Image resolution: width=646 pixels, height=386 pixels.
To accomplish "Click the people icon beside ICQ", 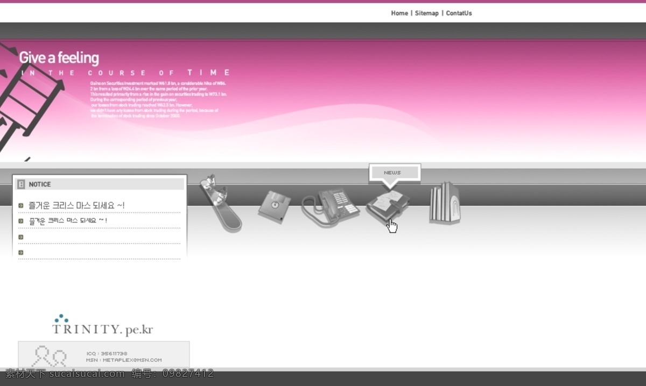I will coord(49,356).
